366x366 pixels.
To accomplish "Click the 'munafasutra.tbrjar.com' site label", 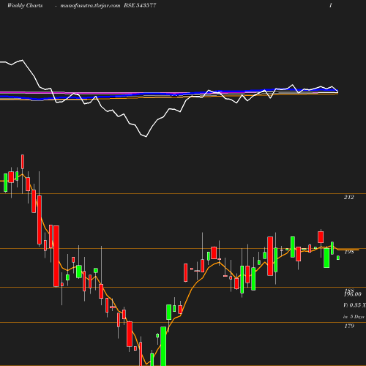I will pos(90,6).
